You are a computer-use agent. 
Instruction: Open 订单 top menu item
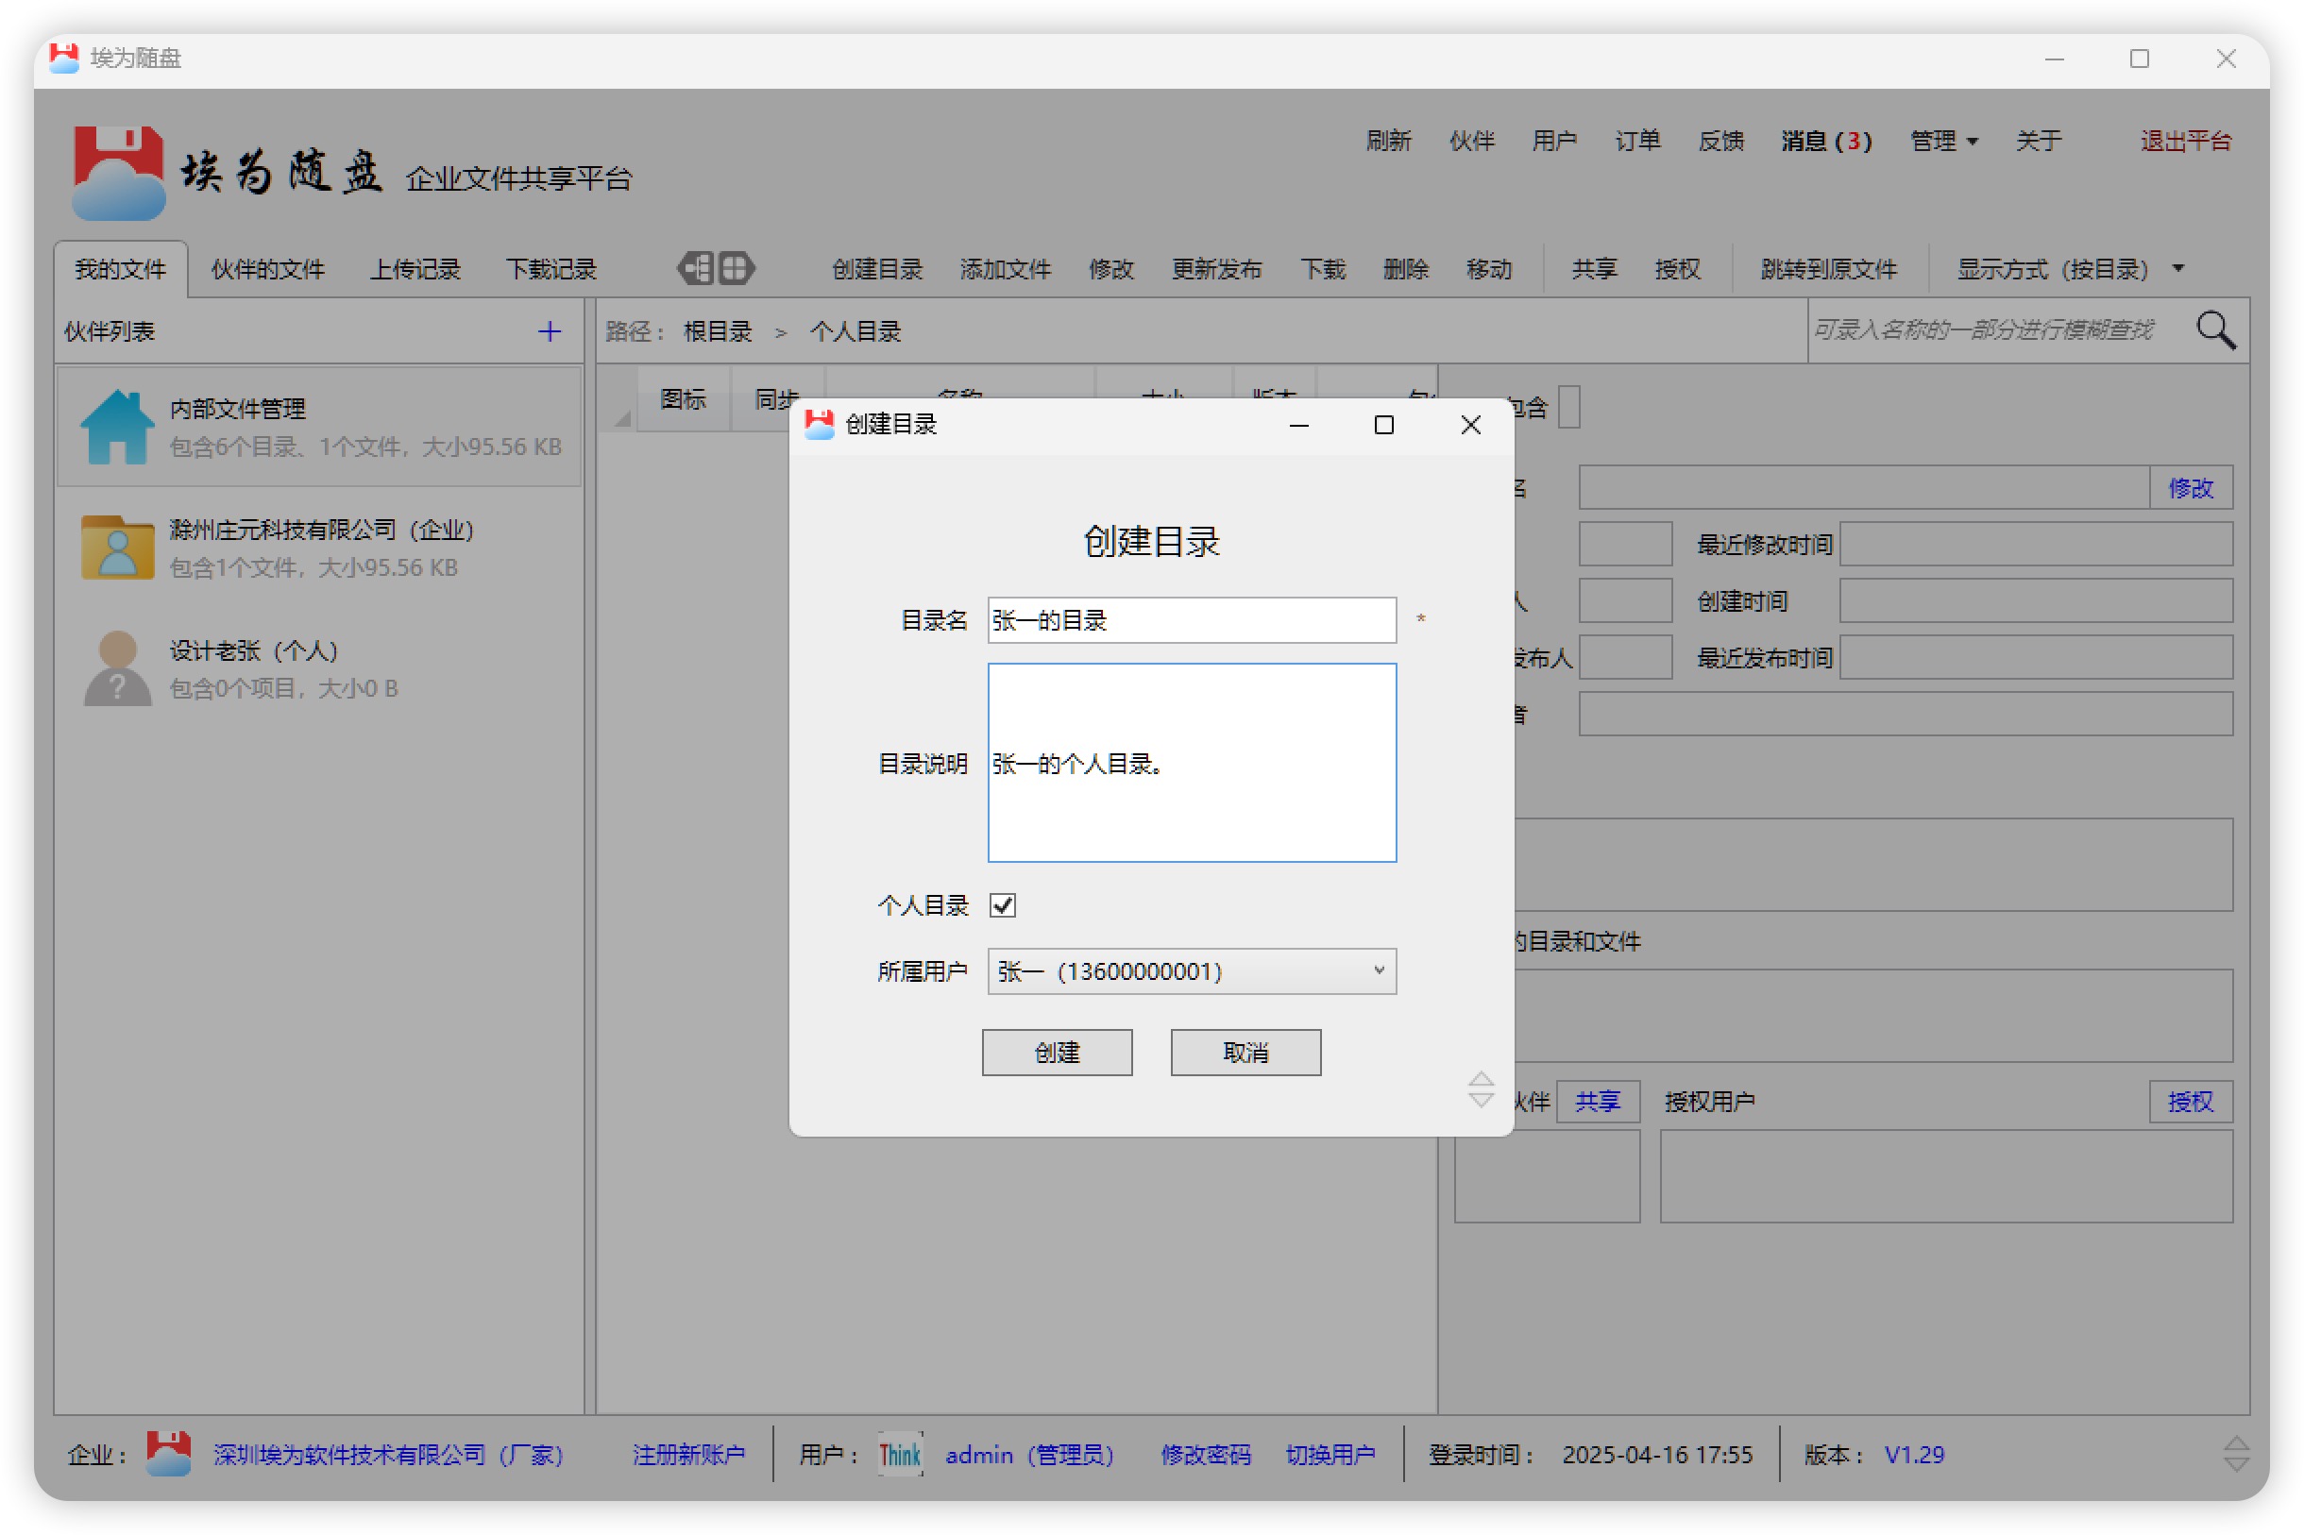pyautogui.click(x=1637, y=141)
